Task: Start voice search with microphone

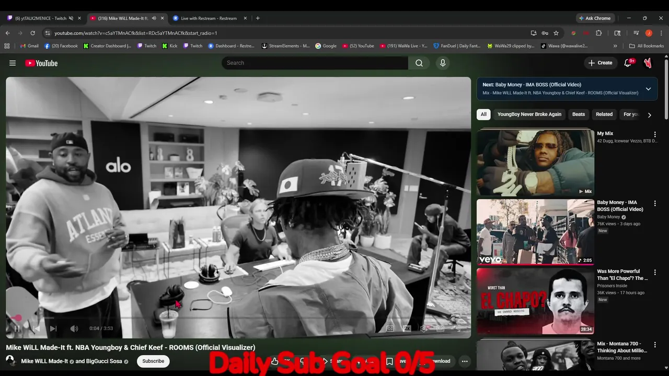Action: click(443, 63)
